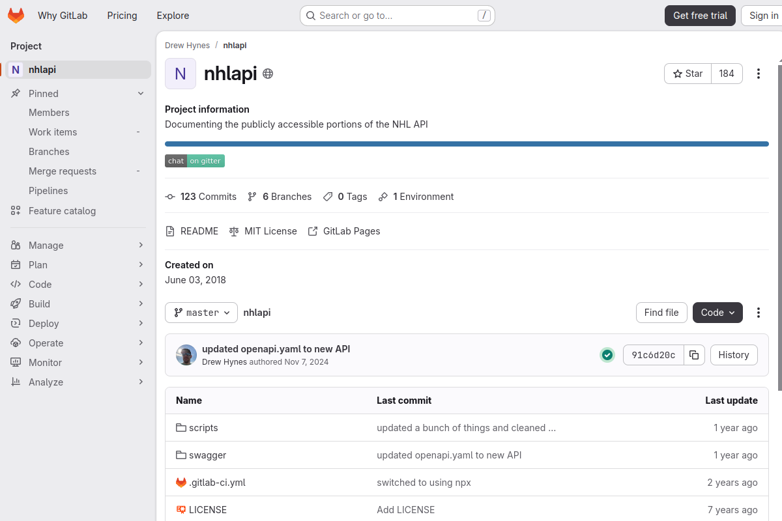
Task: Click Drew Hynes commit author avatar
Action: 186,355
